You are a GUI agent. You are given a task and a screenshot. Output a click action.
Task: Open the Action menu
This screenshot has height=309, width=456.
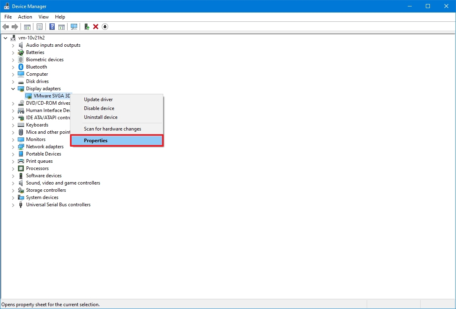pyautogui.click(x=25, y=17)
